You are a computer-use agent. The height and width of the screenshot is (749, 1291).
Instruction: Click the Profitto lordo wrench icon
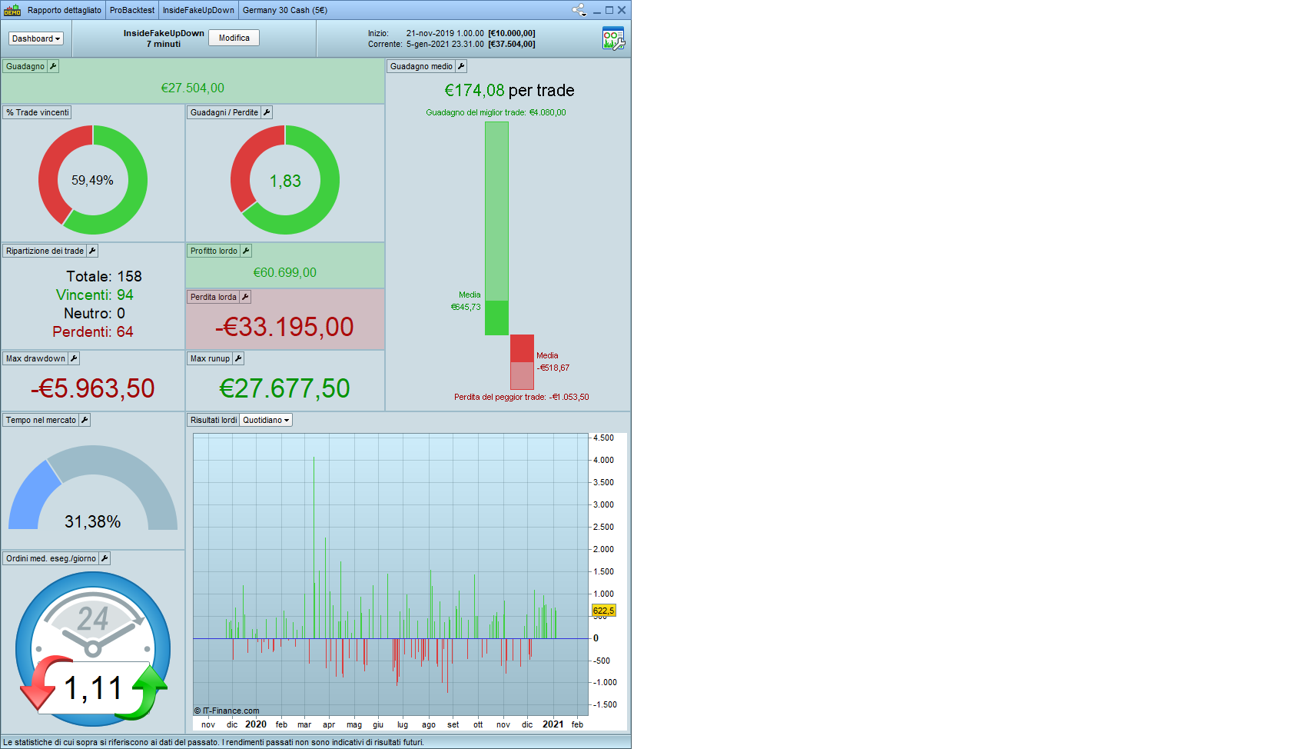pos(246,251)
